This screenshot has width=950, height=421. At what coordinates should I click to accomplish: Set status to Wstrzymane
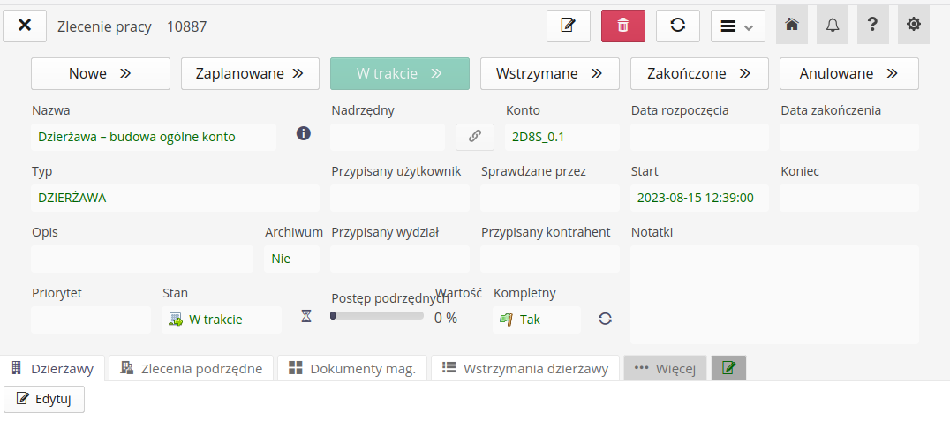[550, 74]
